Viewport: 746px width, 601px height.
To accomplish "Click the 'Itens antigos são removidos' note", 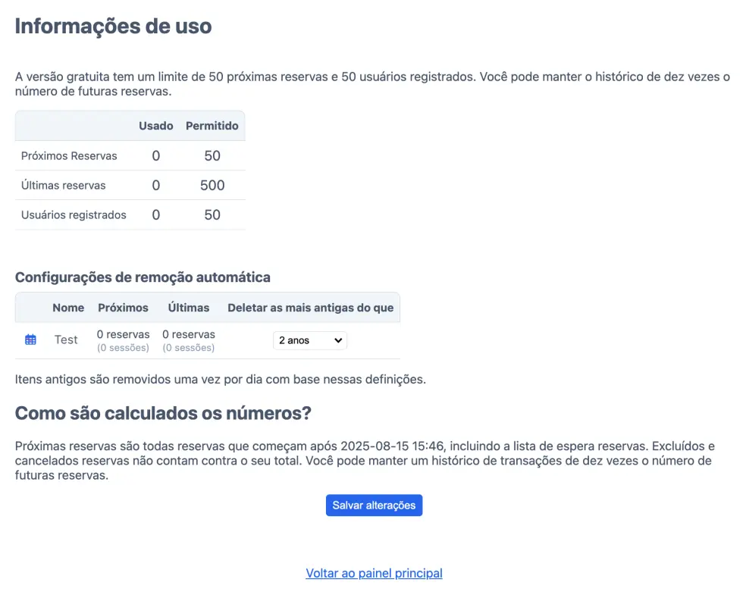I will 221,380.
